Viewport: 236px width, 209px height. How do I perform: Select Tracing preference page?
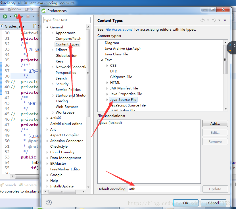point(62,101)
